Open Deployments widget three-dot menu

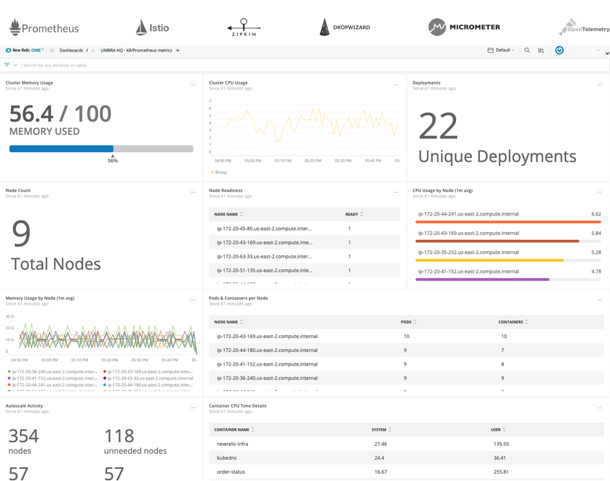pos(600,84)
